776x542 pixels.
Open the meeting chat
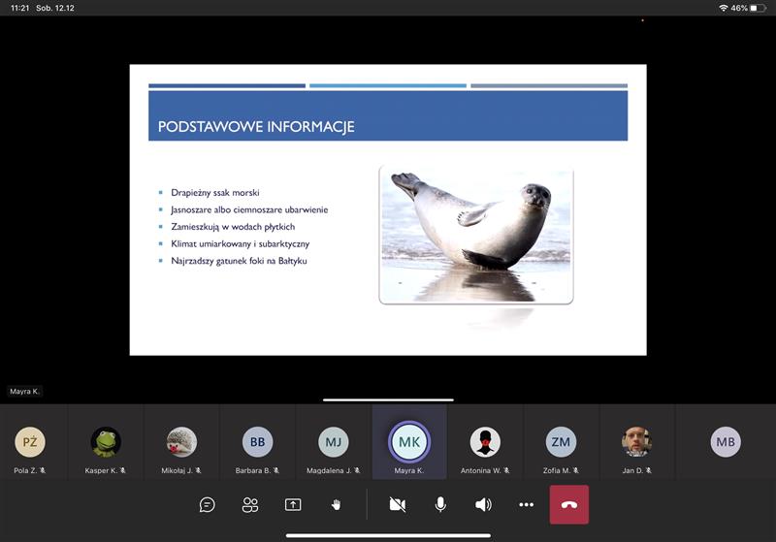[x=207, y=504]
